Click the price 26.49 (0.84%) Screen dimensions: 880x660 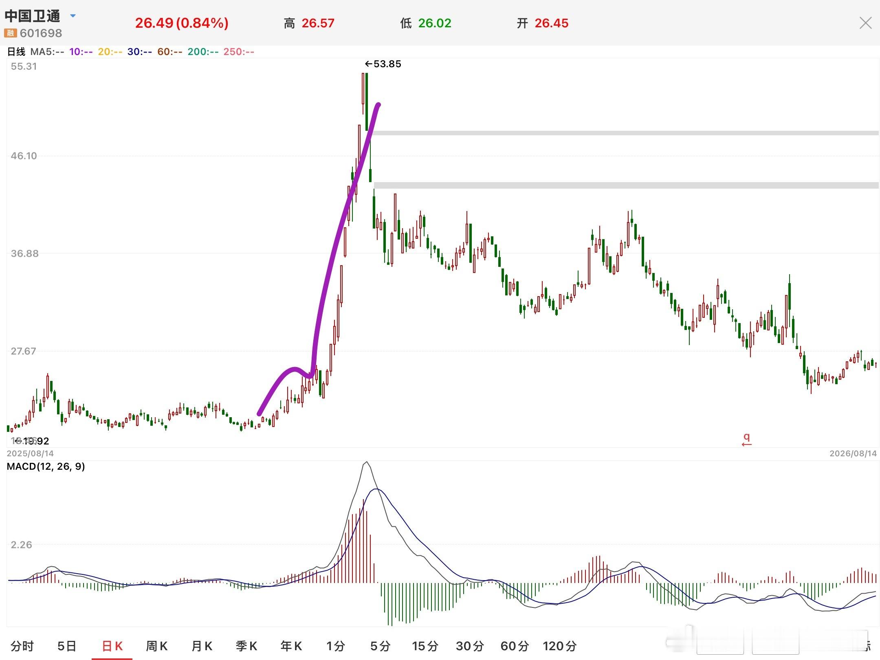tap(182, 23)
